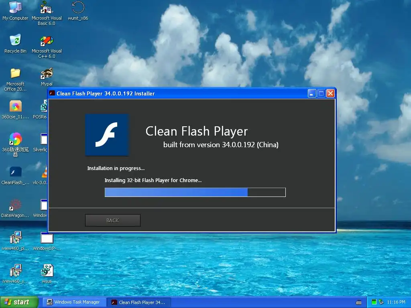Select the Microsoft Office 20... folder

pyautogui.click(x=15, y=79)
